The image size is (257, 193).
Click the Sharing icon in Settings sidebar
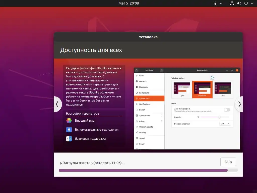[x=137, y=133]
